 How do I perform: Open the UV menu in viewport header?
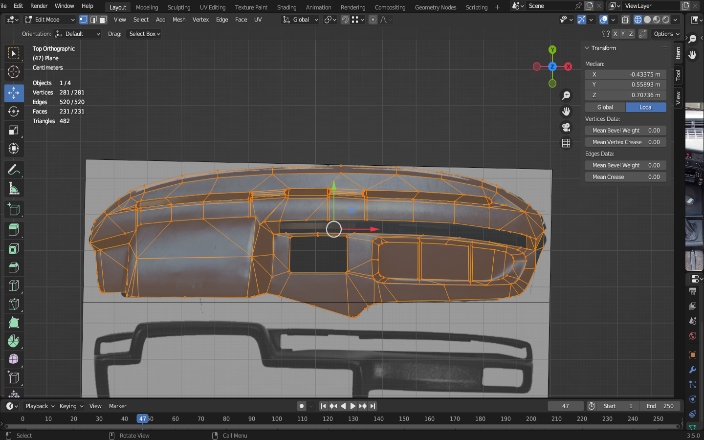click(x=258, y=20)
